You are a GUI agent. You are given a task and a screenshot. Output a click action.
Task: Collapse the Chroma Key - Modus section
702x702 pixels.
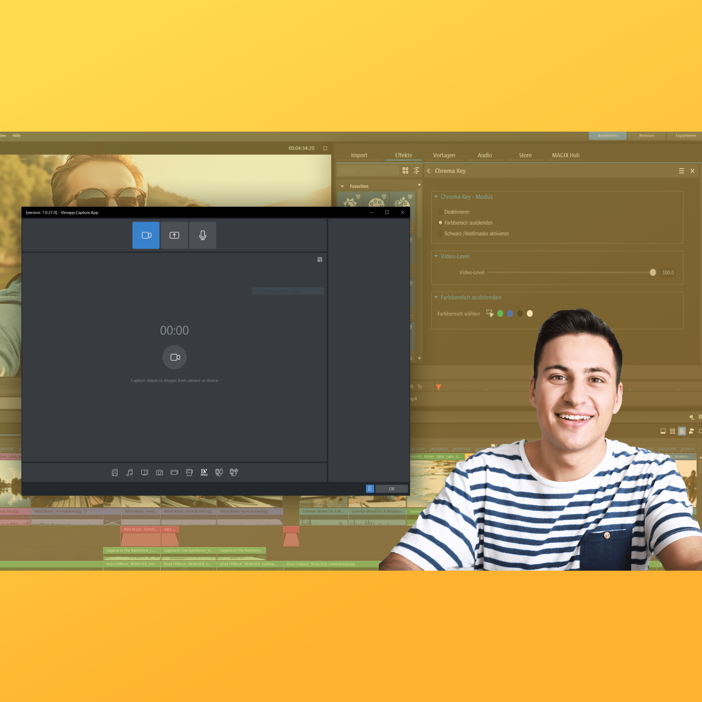point(436,197)
